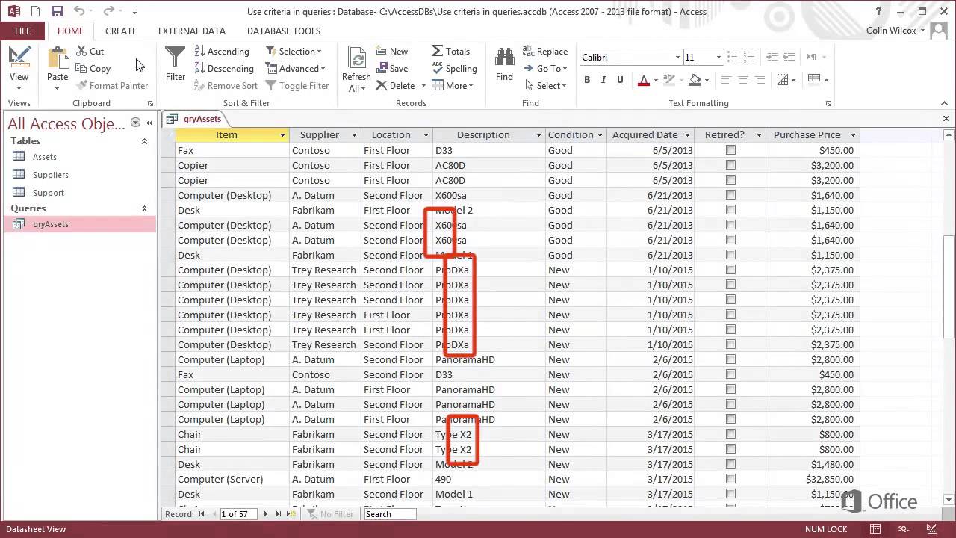Viewport: 956px width, 538px height.
Task: Save the current record
Action: pyautogui.click(x=392, y=68)
